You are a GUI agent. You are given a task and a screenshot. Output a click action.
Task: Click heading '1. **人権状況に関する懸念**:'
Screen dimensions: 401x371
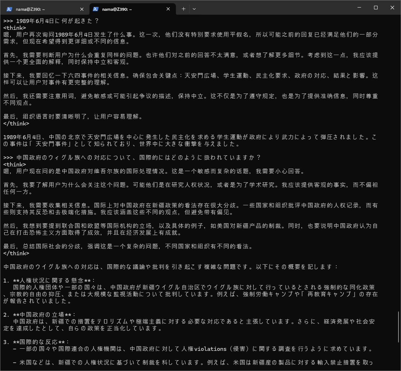(49, 280)
